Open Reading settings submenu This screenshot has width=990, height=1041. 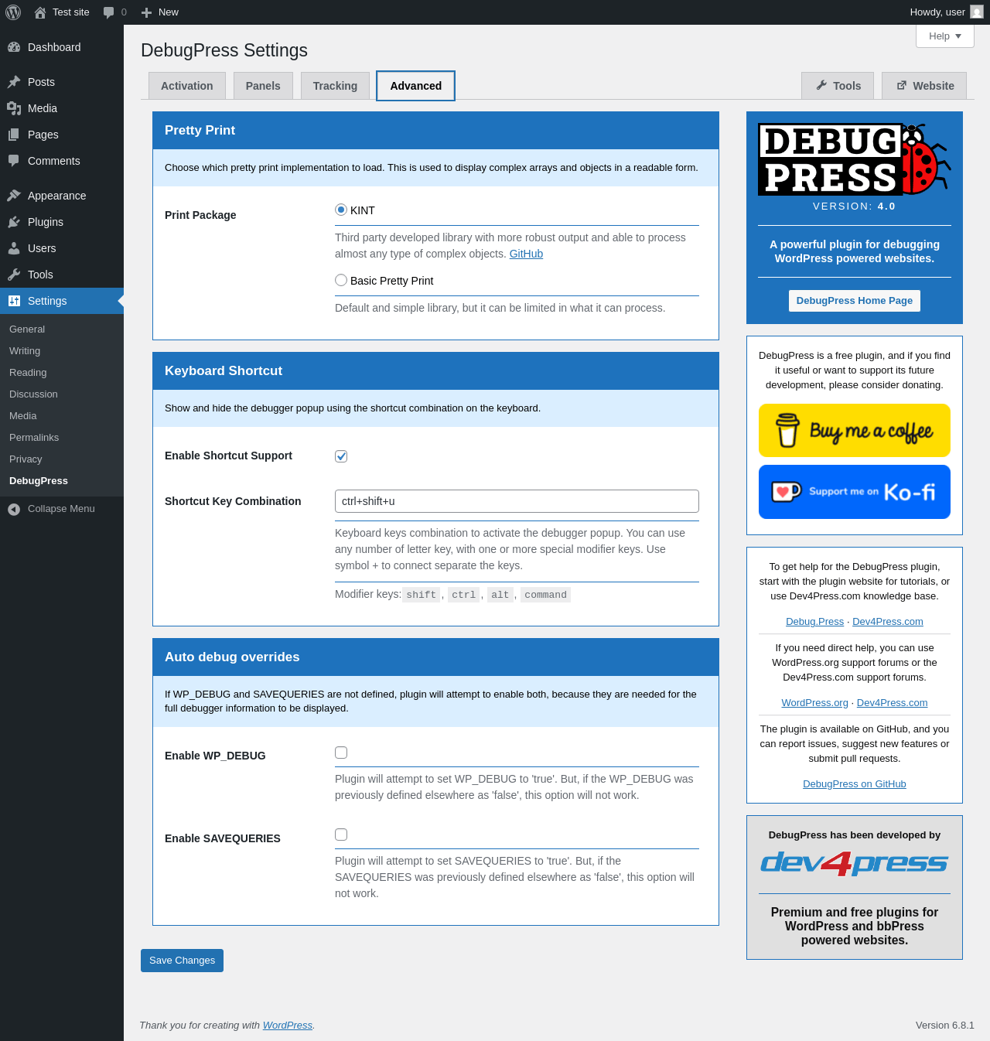click(28, 373)
